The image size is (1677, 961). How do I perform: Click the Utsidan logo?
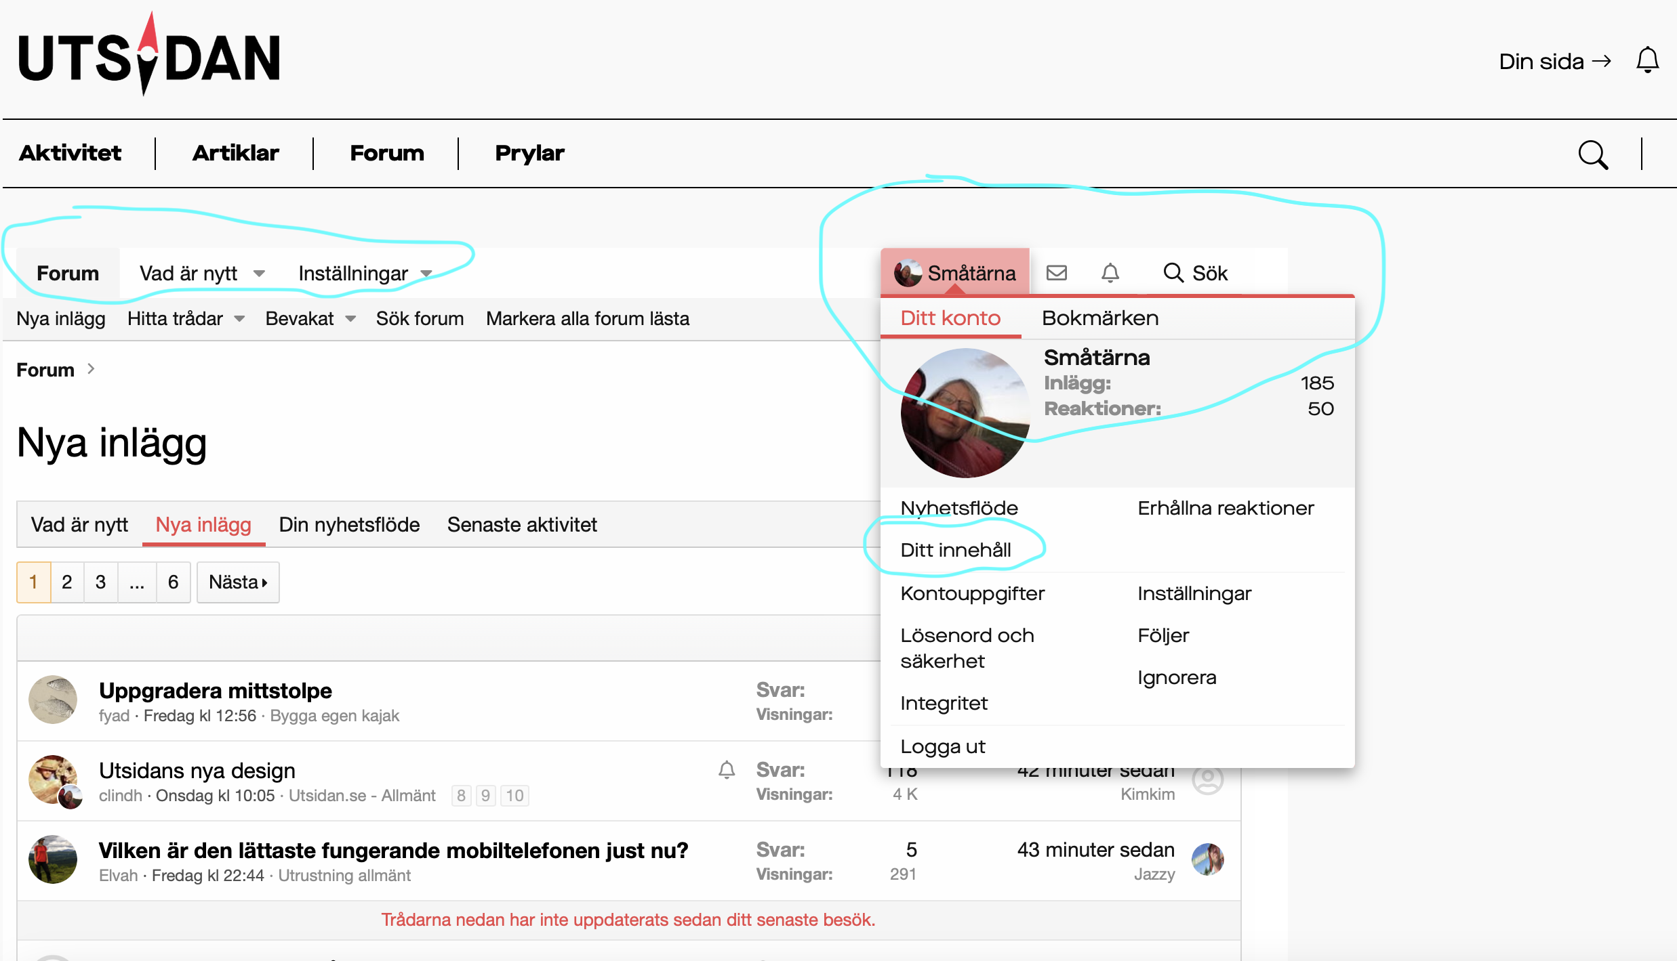coord(149,57)
